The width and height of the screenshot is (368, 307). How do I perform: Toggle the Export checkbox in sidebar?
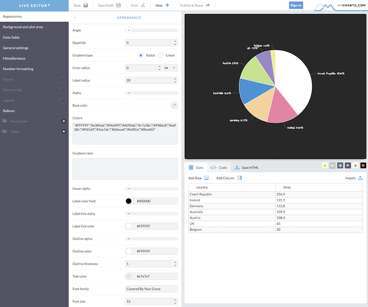63,79
